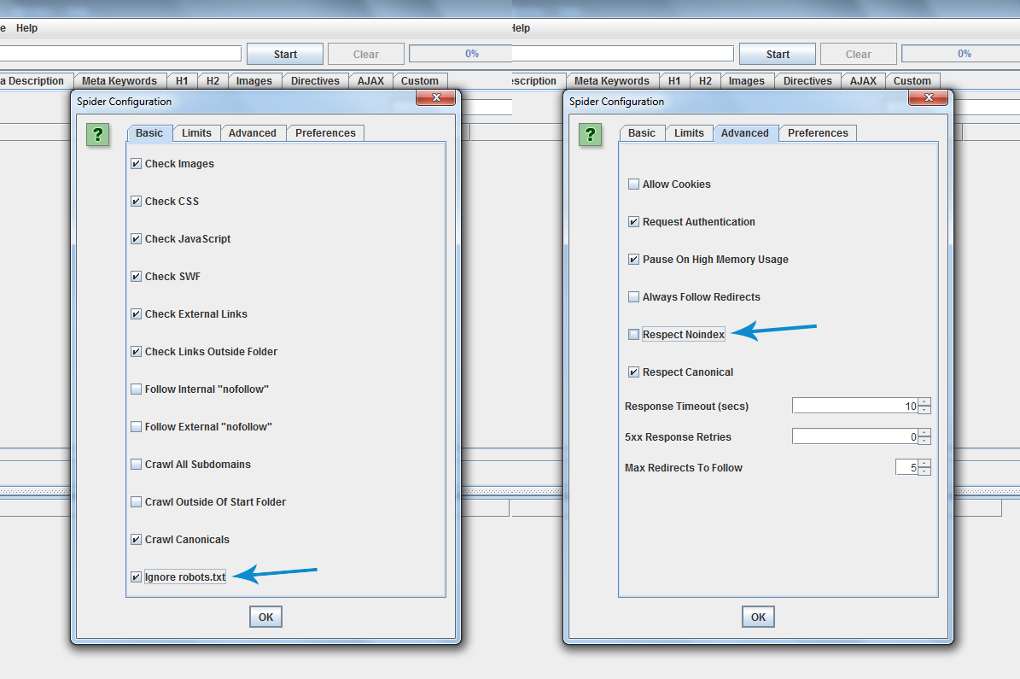The width and height of the screenshot is (1020, 679).
Task: Switch to Preferences tab in the right dialog
Action: pyautogui.click(x=818, y=133)
